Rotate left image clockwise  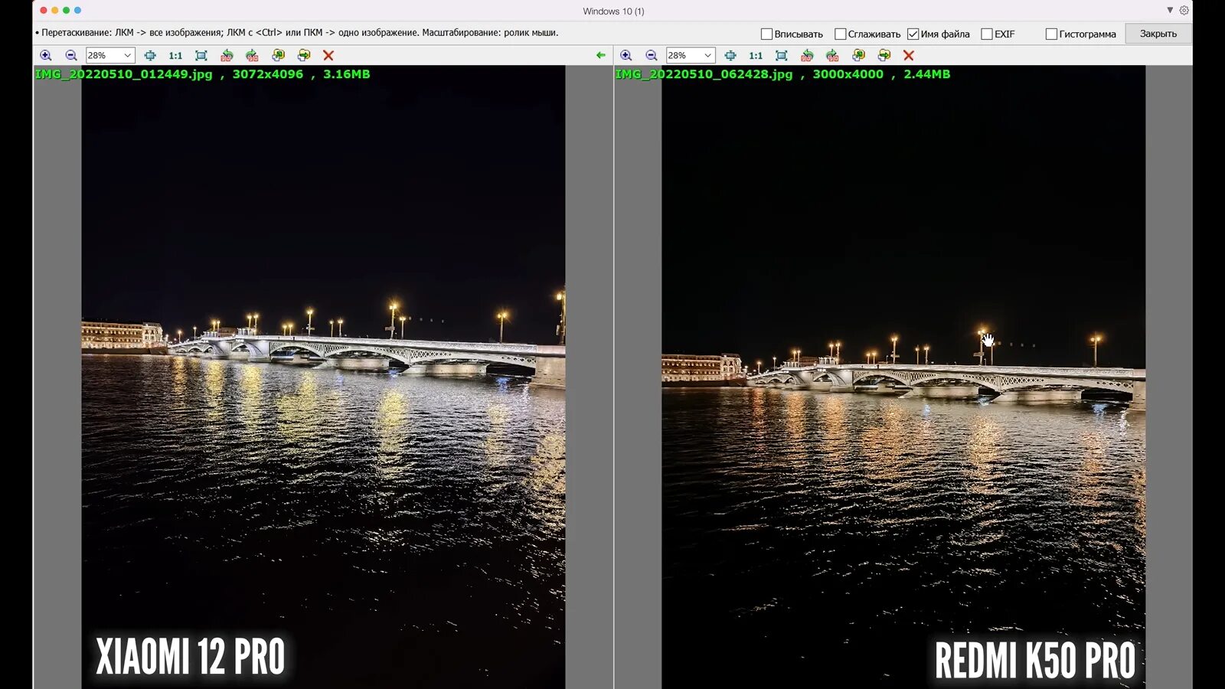[x=252, y=55]
